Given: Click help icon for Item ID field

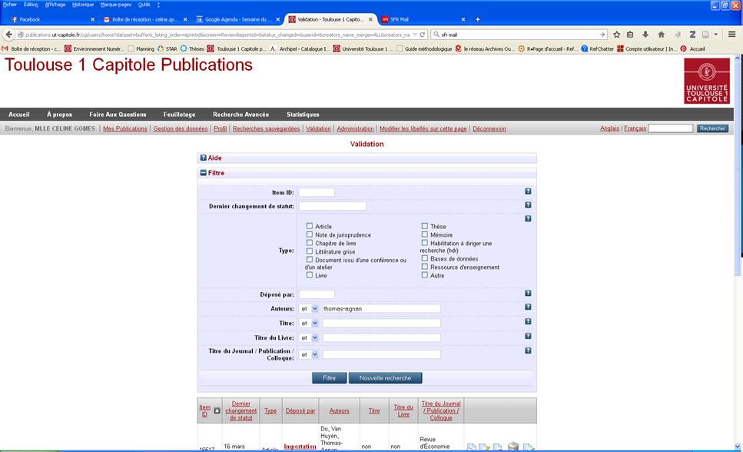Looking at the screenshot, I should click(528, 191).
